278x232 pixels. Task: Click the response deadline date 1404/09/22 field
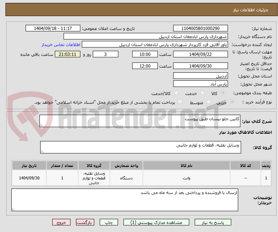pos(200,54)
